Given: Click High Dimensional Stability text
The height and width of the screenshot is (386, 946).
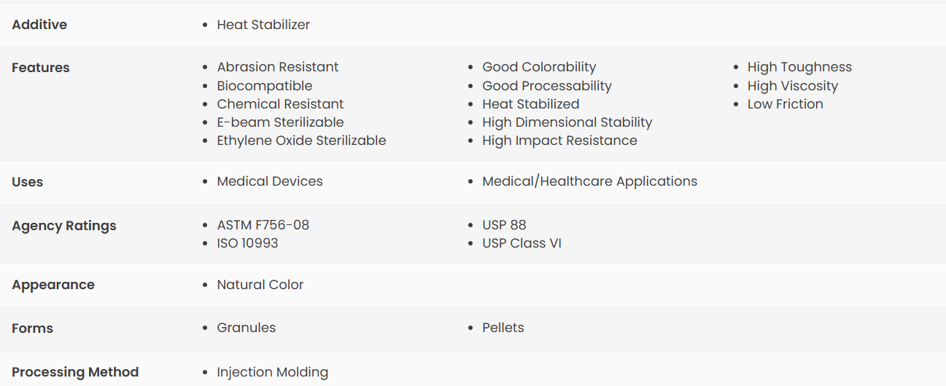Looking at the screenshot, I should click(x=567, y=122).
